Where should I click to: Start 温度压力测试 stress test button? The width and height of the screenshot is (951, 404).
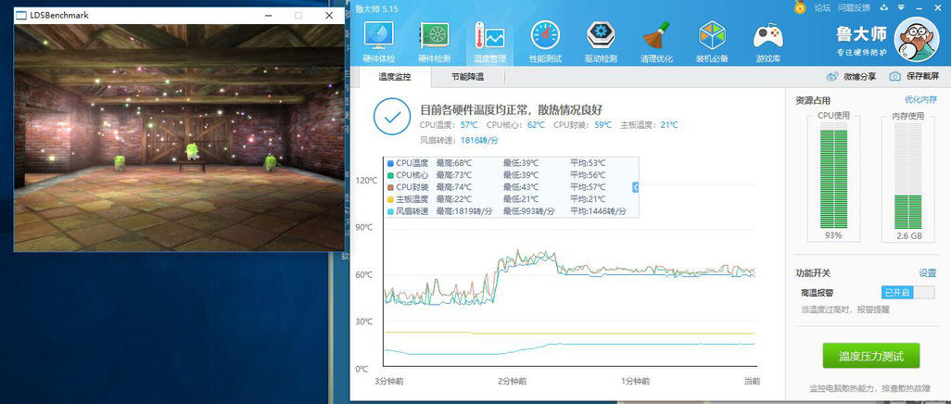tap(871, 356)
